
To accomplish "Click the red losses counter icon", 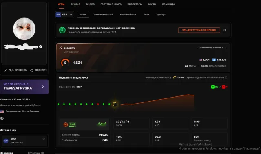I will click(x=223, y=87).
